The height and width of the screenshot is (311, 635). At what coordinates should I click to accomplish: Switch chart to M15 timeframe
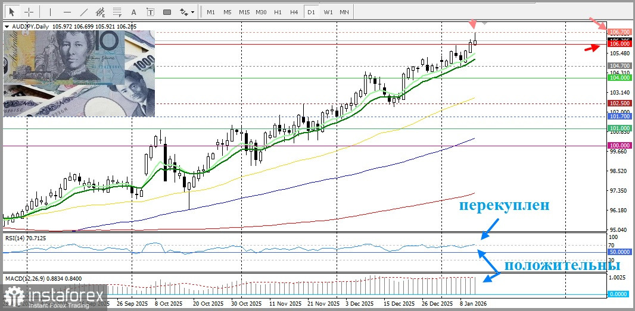244,12
